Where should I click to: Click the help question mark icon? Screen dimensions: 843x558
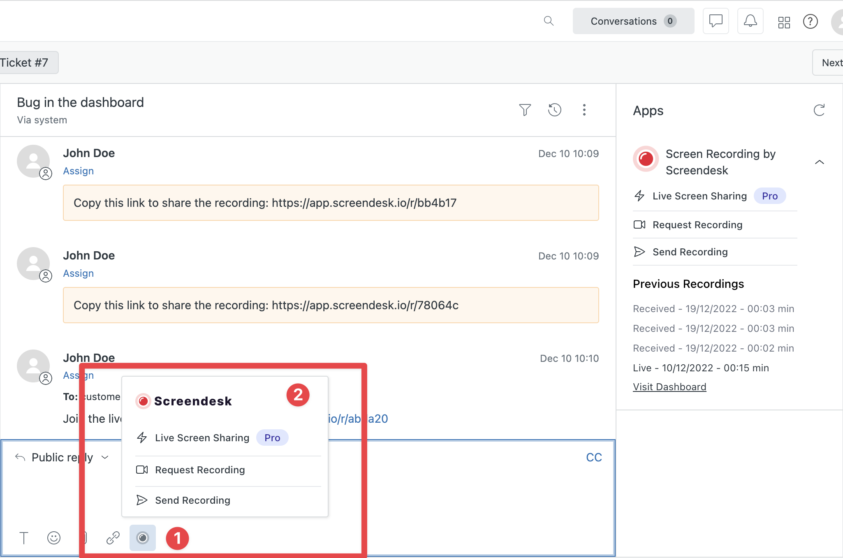coord(810,21)
